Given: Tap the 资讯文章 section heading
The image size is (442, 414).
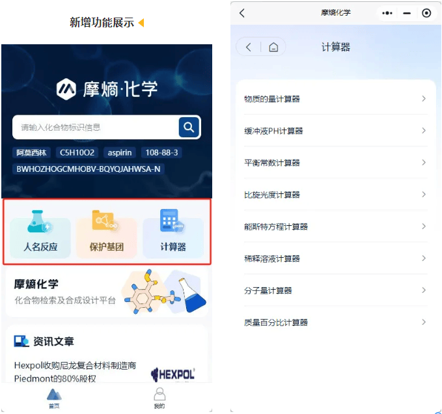Looking at the screenshot, I should [53, 341].
